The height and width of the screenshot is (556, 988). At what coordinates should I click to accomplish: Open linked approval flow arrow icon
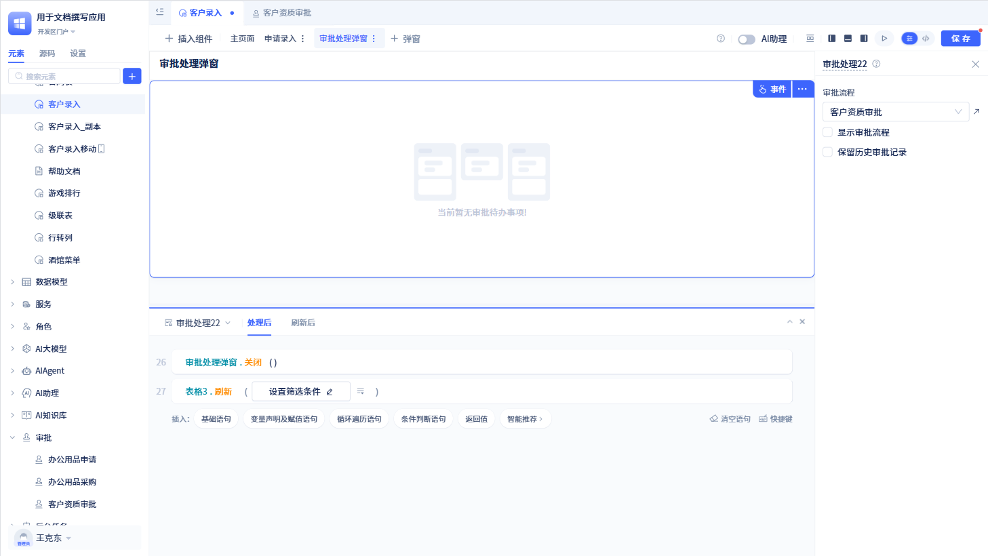click(976, 112)
